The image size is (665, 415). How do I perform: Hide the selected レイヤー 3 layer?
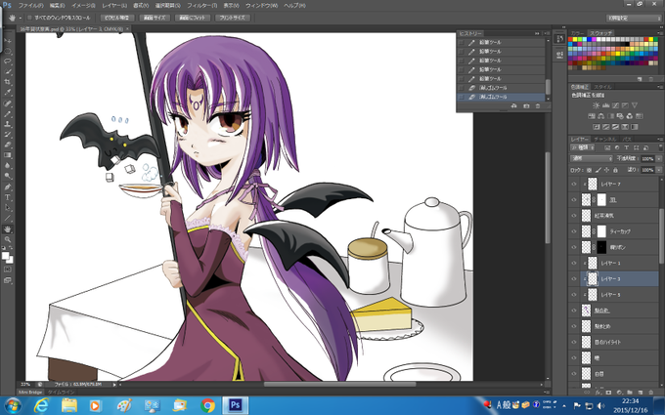[574, 278]
